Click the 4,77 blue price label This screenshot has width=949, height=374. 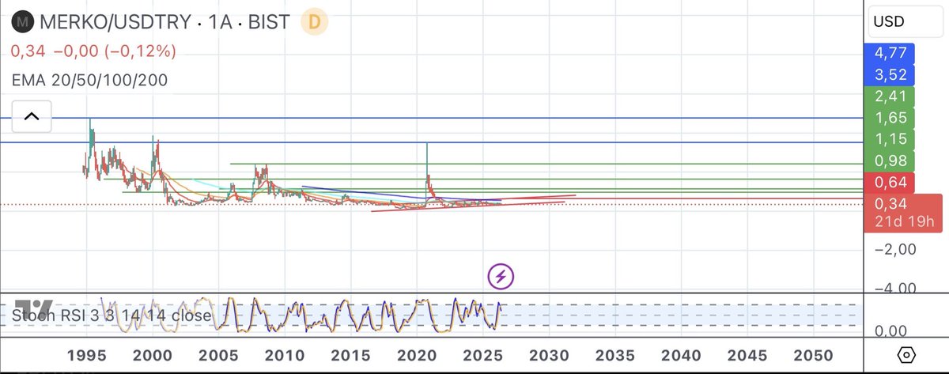890,54
